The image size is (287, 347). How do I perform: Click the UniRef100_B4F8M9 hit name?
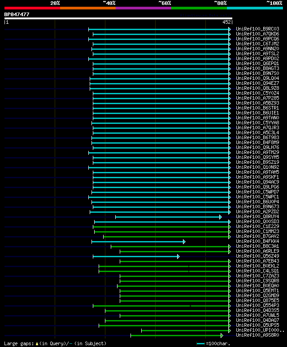[x=257, y=142]
